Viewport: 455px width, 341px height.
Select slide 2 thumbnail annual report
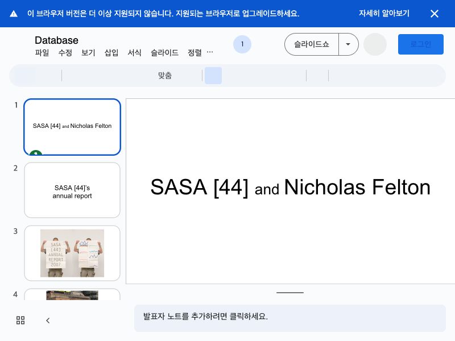click(72, 190)
